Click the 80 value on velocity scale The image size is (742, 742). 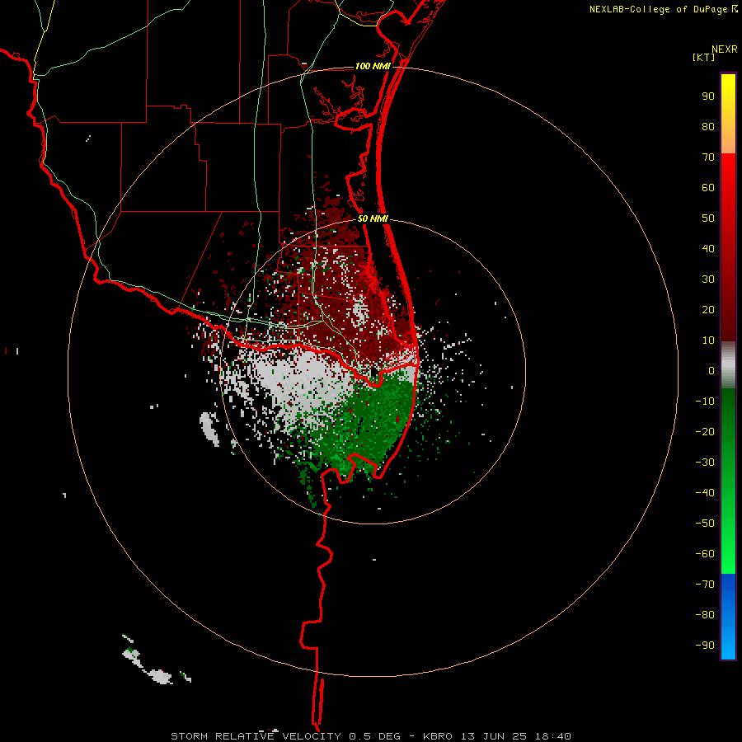click(x=708, y=126)
